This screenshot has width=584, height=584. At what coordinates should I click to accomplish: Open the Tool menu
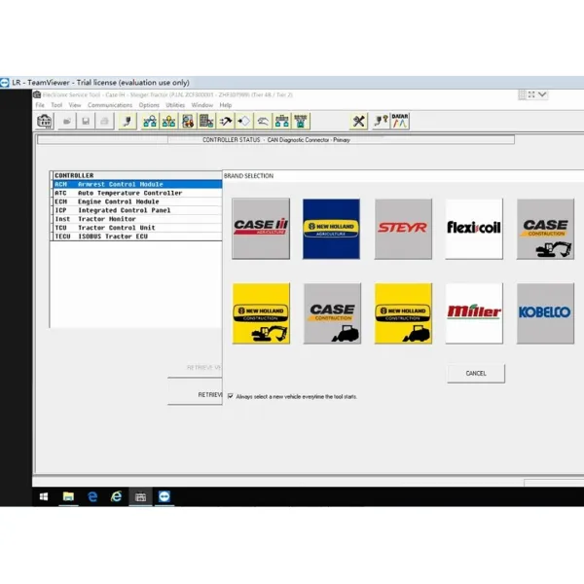[x=56, y=105]
